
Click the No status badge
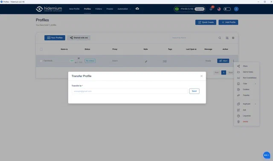(90, 60)
